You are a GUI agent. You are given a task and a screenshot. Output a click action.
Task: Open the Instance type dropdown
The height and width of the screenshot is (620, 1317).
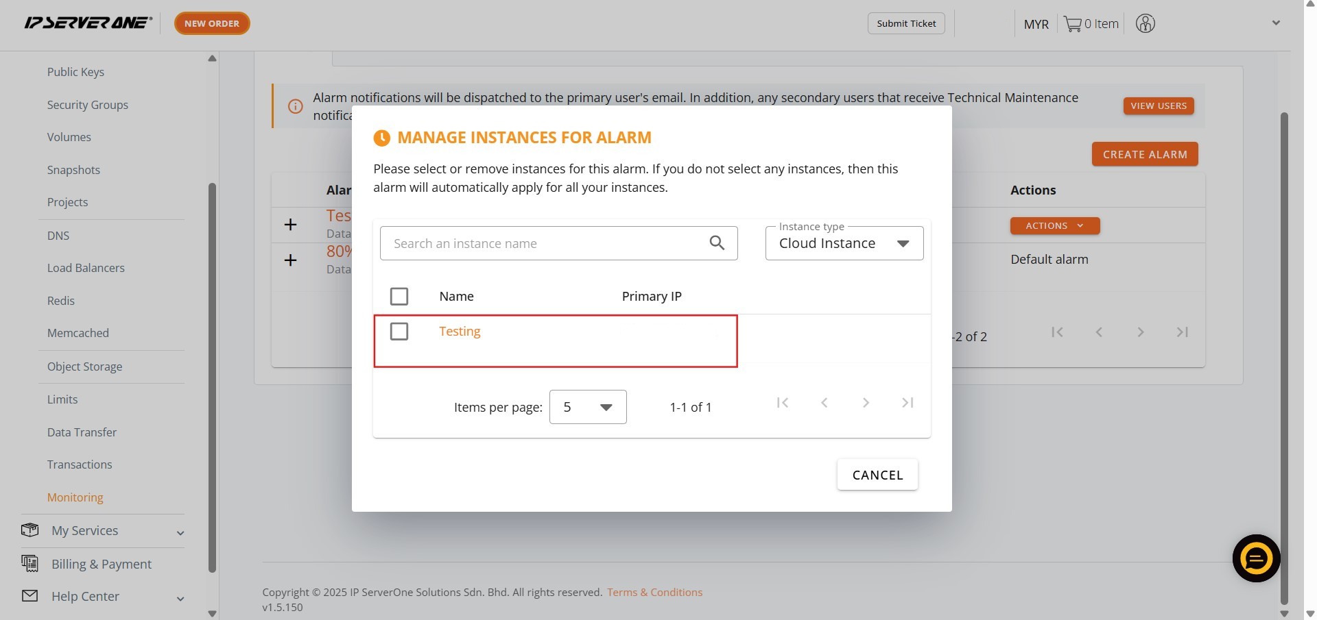point(844,244)
